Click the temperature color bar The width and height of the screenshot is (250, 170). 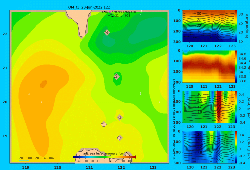click(236, 26)
